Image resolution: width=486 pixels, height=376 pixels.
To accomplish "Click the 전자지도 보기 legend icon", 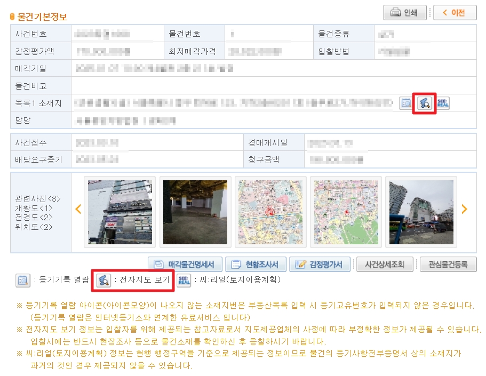I will coord(103,280).
